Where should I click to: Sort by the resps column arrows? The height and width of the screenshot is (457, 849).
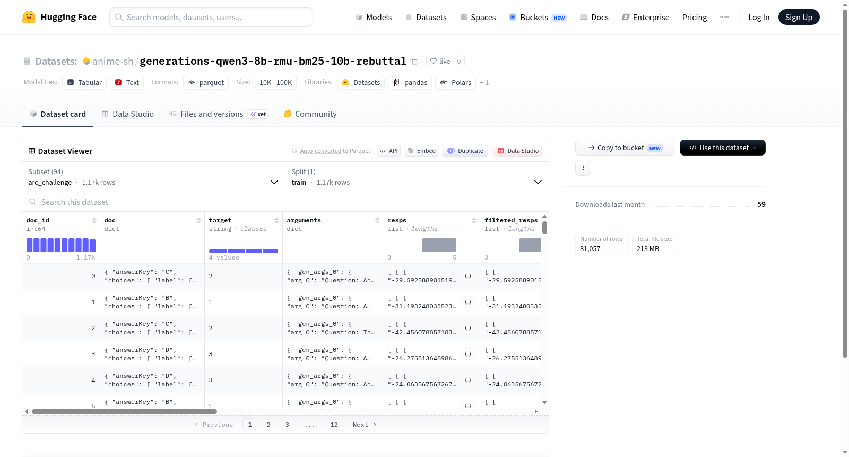tap(474, 220)
